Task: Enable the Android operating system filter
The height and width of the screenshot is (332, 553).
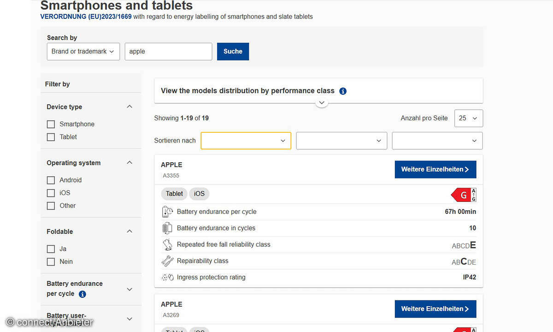Action: point(51,180)
